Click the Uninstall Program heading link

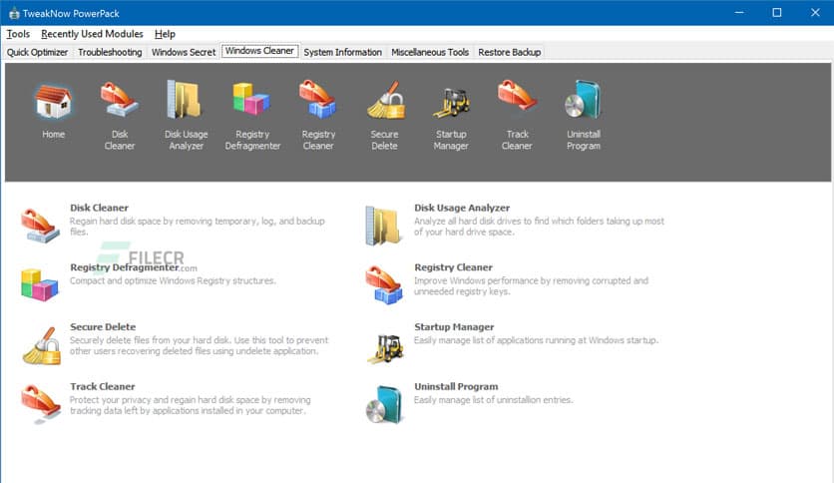(x=456, y=387)
